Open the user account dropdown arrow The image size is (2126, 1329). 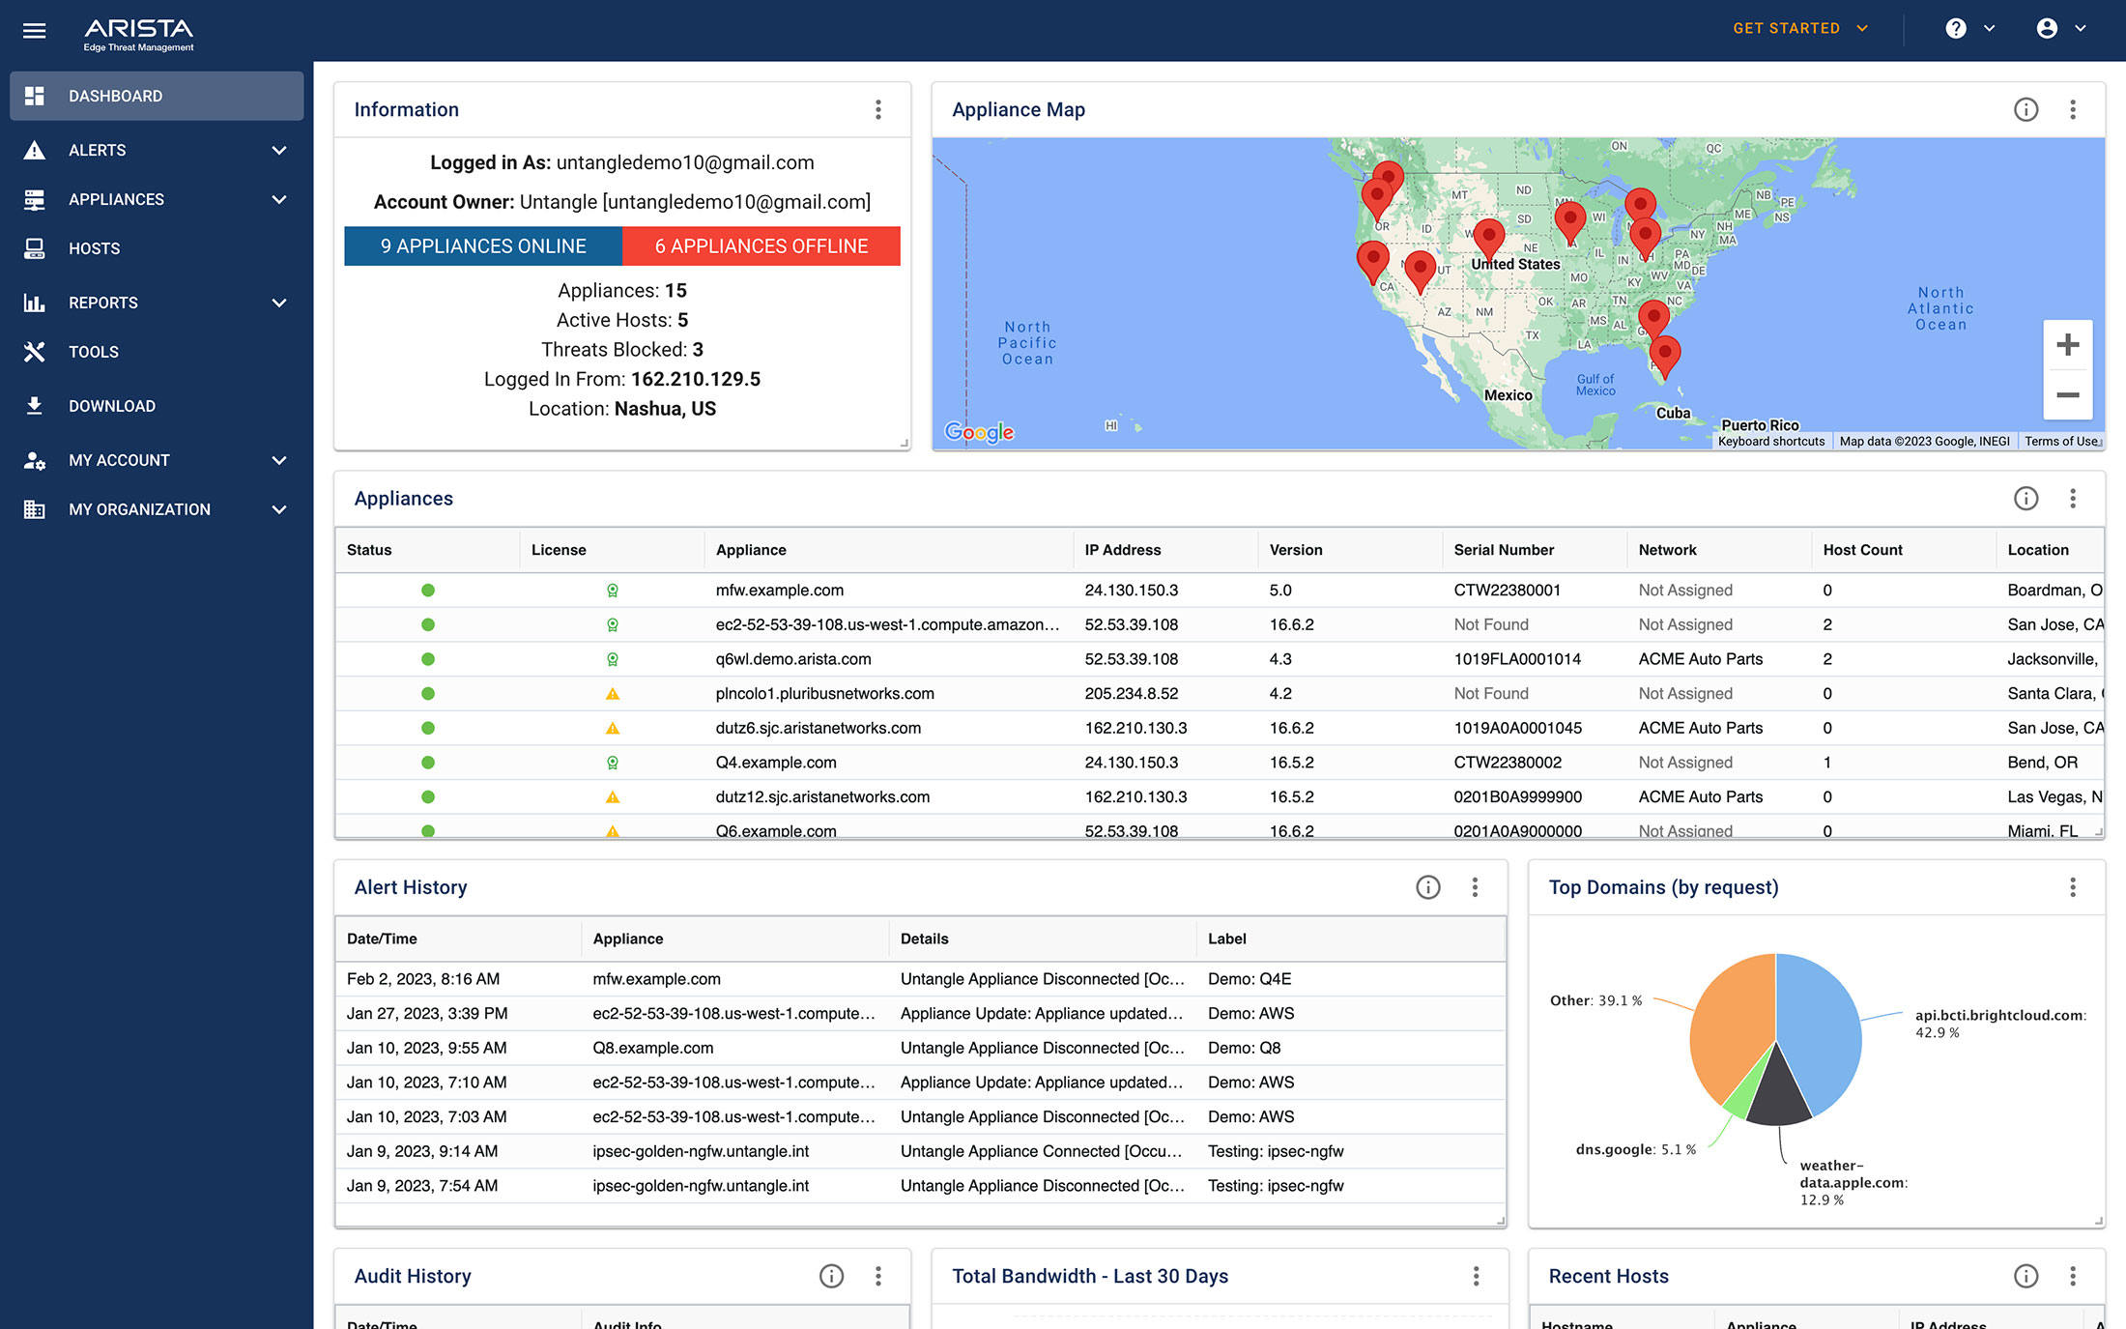pyautogui.click(x=2081, y=29)
